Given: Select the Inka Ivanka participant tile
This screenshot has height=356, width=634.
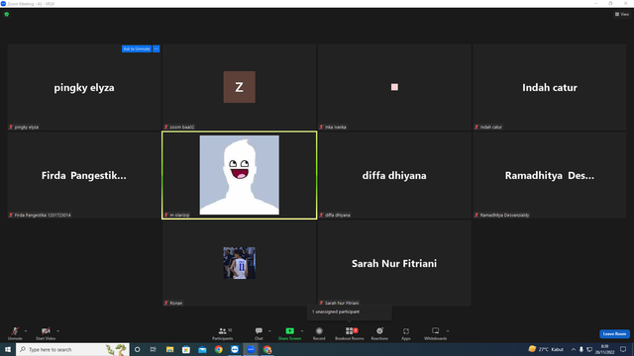Looking at the screenshot, I should pyautogui.click(x=394, y=87).
